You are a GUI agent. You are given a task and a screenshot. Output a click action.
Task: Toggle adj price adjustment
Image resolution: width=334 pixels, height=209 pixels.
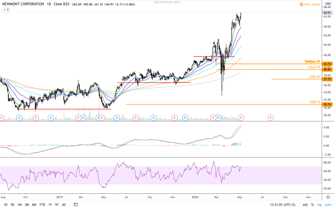[x=305, y=205]
